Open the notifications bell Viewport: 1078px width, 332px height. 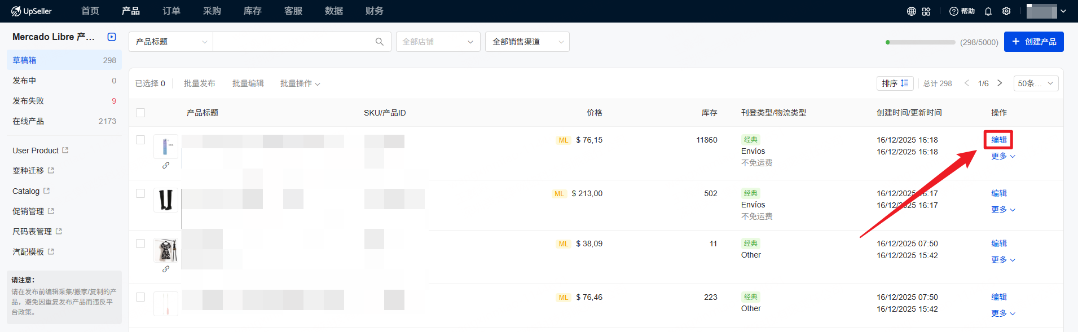988,11
